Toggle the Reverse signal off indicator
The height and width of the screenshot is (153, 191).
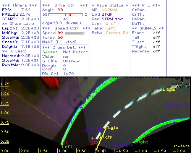(x=156, y=51)
